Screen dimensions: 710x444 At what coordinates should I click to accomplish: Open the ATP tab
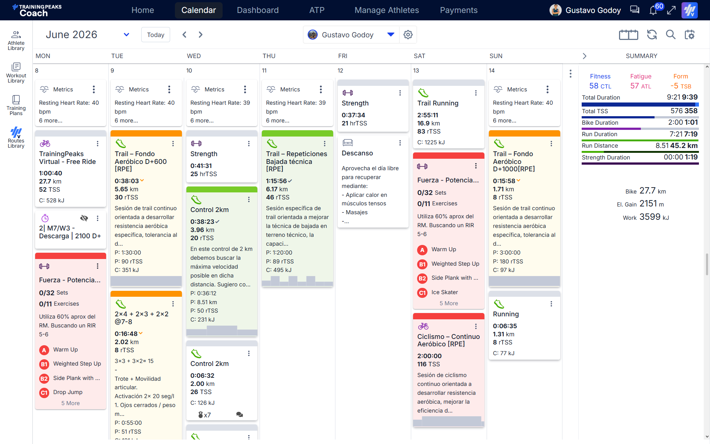click(x=317, y=10)
